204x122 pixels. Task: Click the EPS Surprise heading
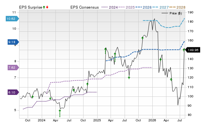click(31, 7)
